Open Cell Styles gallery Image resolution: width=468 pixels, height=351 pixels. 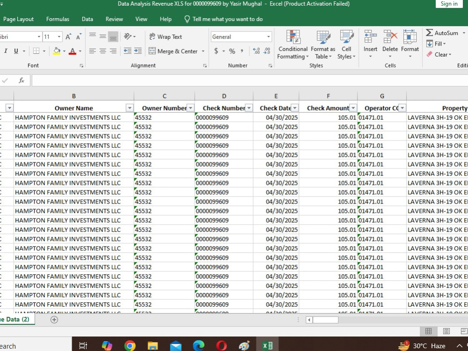click(346, 45)
